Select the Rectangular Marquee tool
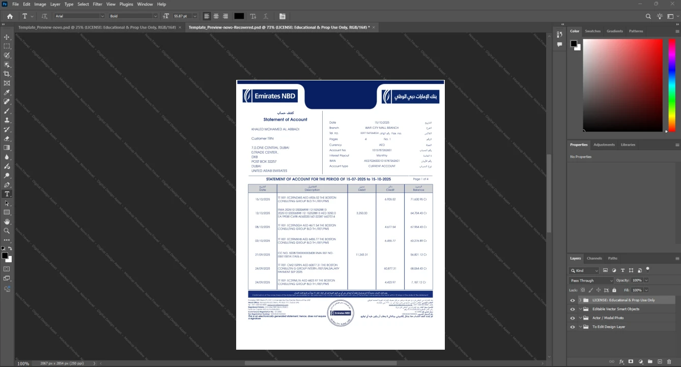Screen dimensions: 681x367 (7, 46)
